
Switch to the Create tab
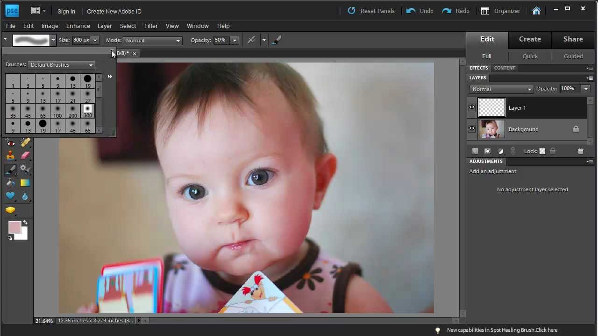[x=530, y=39]
